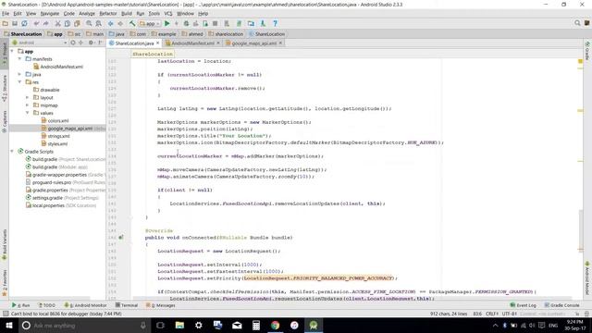Click the Undo toolbar icon
Screen dimensions: 592x333
tap(36, 23)
